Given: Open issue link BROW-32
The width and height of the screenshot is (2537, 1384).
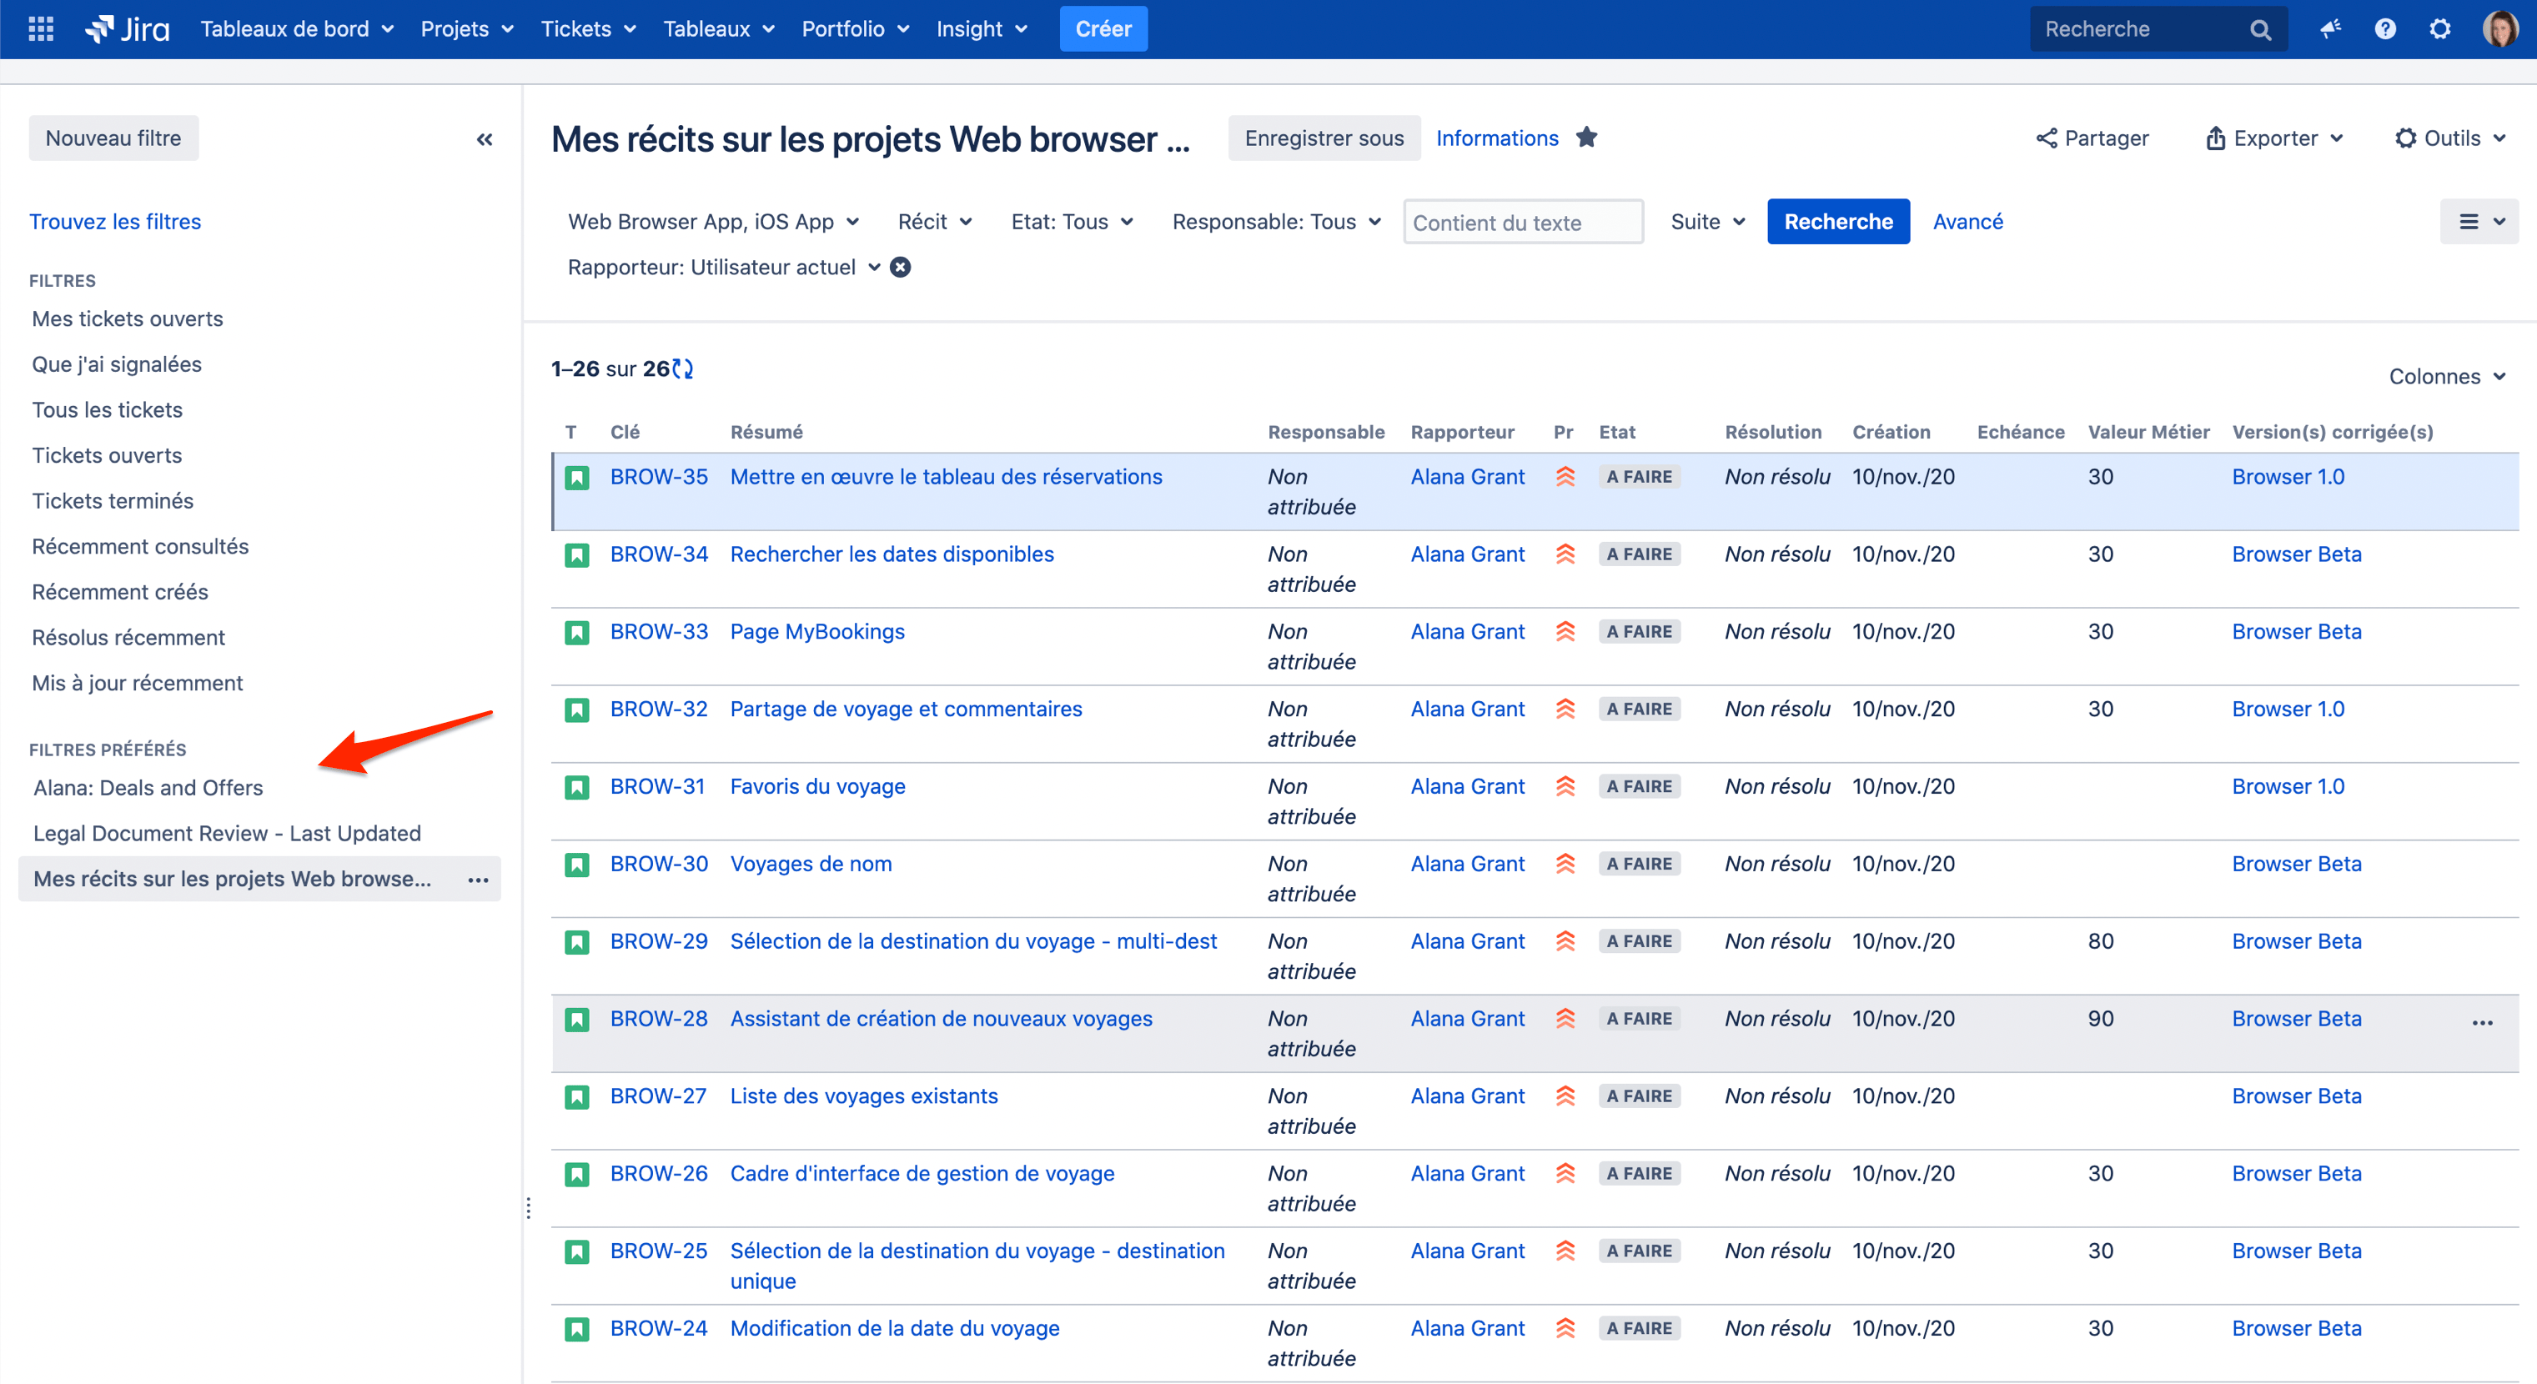Looking at the screenshot, I should (x=658, y=709).
